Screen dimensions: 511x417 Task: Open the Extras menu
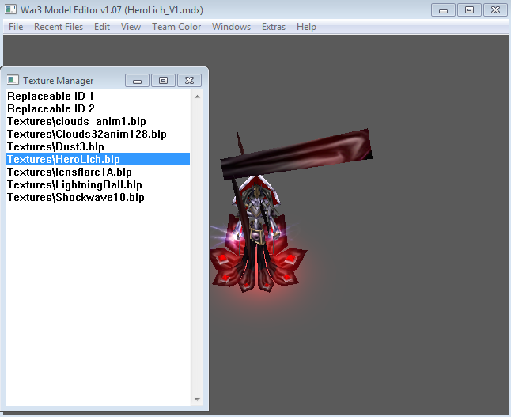[x=274, y=27]
